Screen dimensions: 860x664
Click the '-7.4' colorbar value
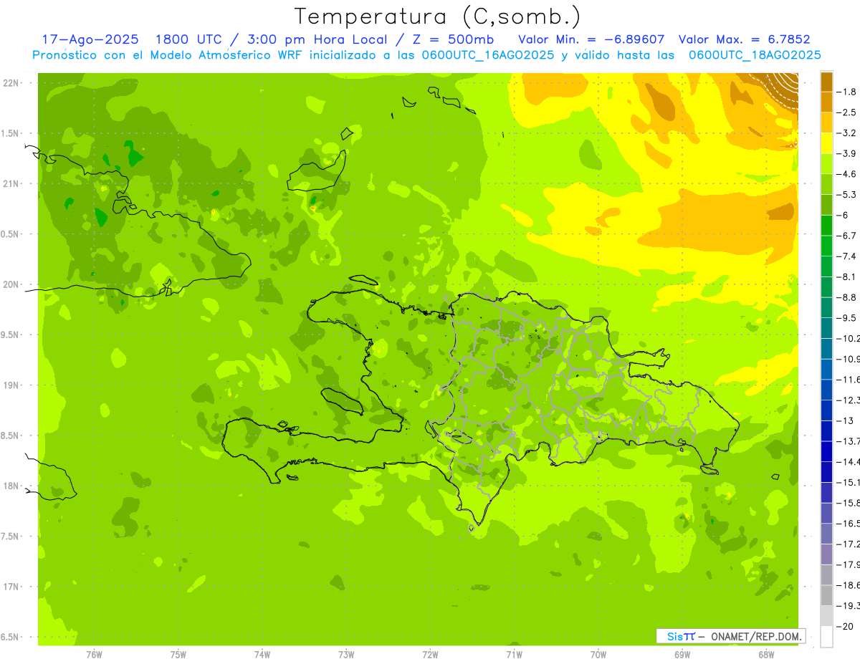[x=847, y=256]
